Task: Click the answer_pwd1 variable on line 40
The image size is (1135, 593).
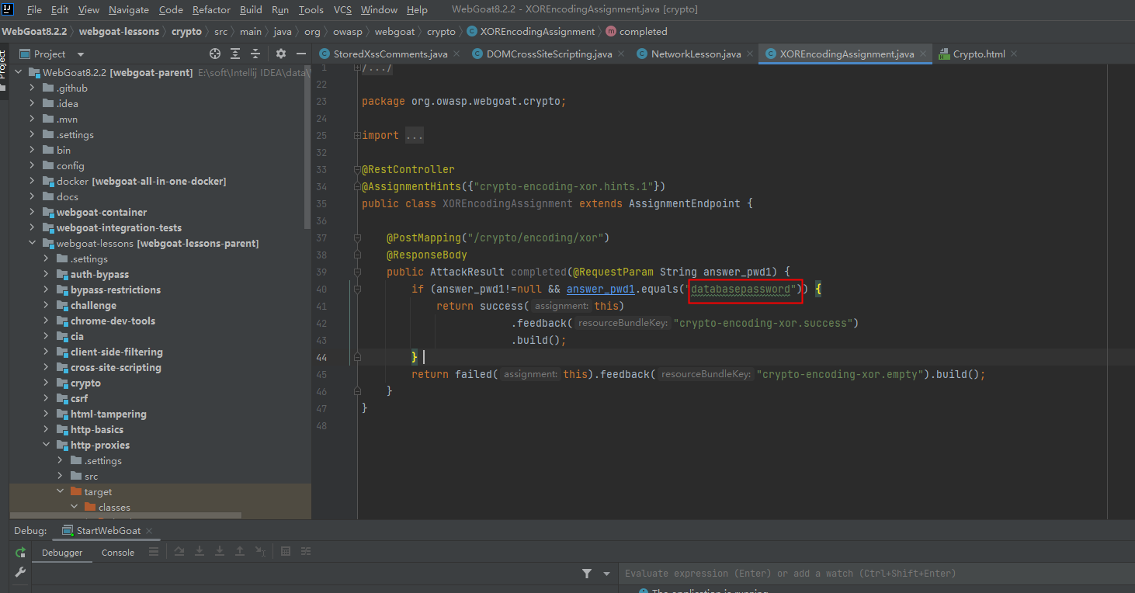Action: click(601, 289)
